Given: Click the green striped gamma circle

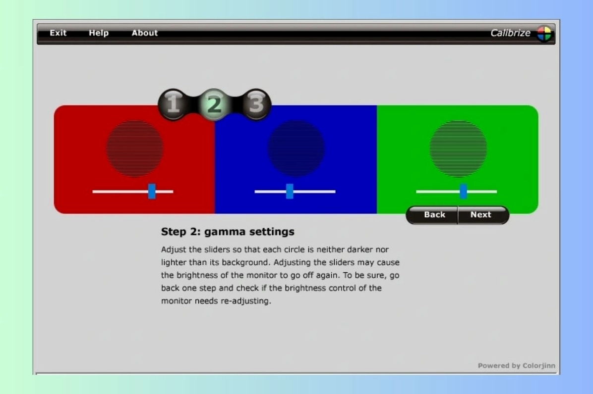Looking at the screenshot, I should [x=458, y=148].
